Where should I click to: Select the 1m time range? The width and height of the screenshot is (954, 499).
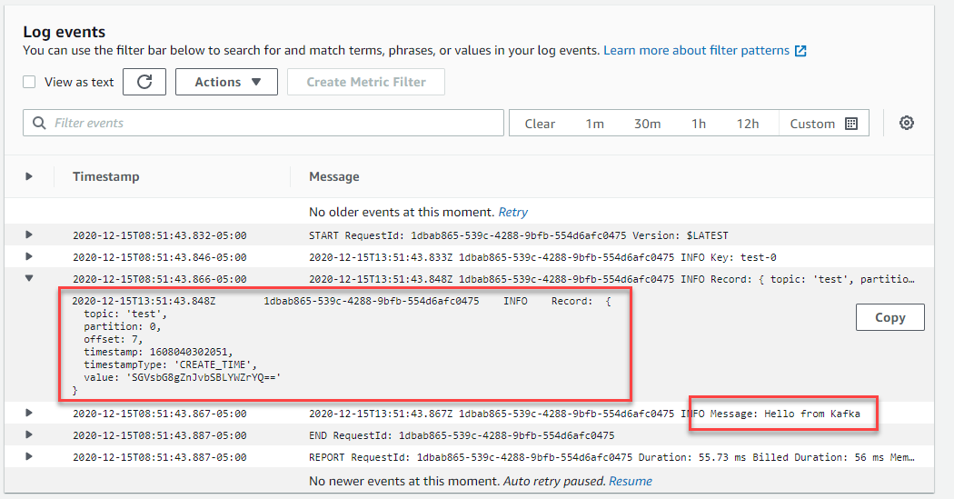(594, 124)
